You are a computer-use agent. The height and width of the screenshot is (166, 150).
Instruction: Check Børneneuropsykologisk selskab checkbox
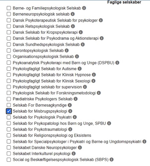pos(9,14)
